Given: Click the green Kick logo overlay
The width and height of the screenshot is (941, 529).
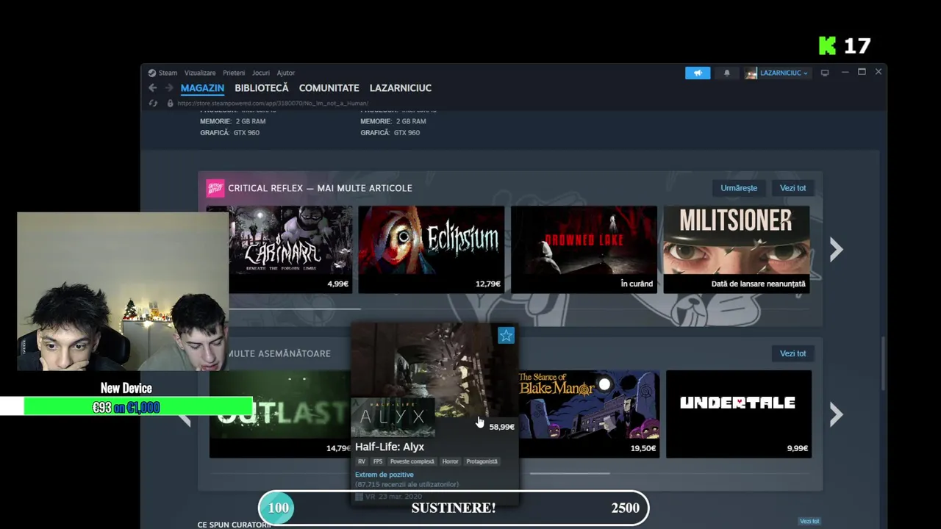Looking at the screenshot, I should coord(828,46).
